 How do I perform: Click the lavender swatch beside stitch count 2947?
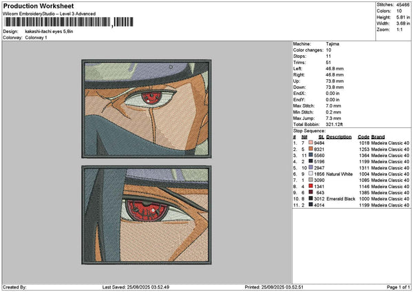click(311, 167)
